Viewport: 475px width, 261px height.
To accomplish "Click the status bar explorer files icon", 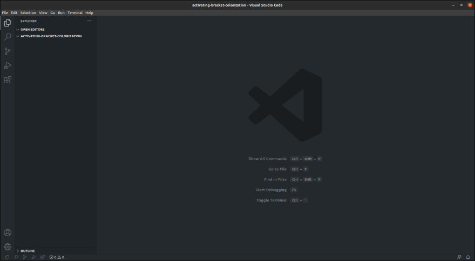I will coord(7,257).
